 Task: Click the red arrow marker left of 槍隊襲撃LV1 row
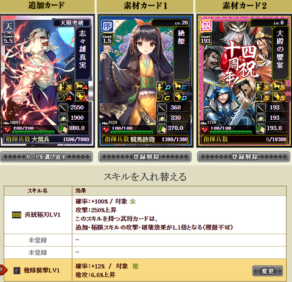point(3,270)
